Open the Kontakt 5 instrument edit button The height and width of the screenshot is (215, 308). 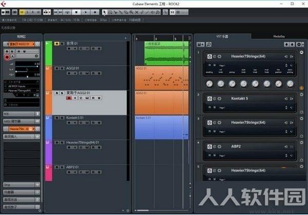click(x=215, y=99)
